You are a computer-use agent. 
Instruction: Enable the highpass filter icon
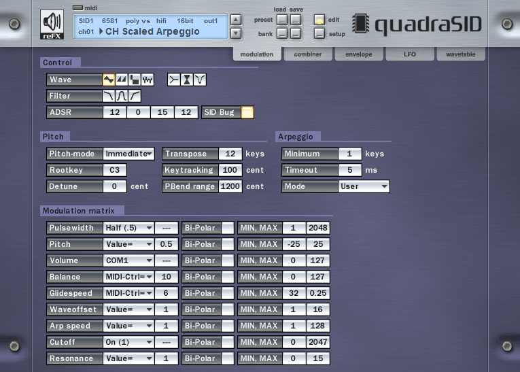pos(135,96)
